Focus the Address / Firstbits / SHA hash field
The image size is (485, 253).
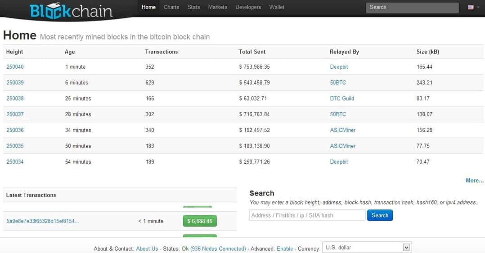tap(307, 215)
